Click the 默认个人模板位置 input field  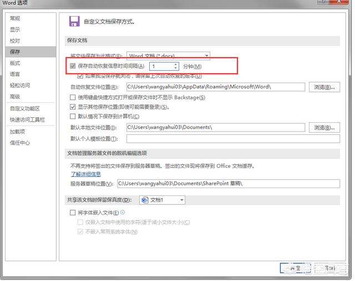[x=233, y=139]
